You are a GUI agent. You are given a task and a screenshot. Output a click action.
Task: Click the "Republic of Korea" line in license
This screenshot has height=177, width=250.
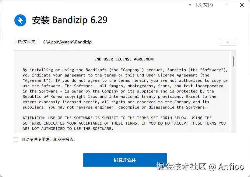pyautogui.click(x=119, y=97)
